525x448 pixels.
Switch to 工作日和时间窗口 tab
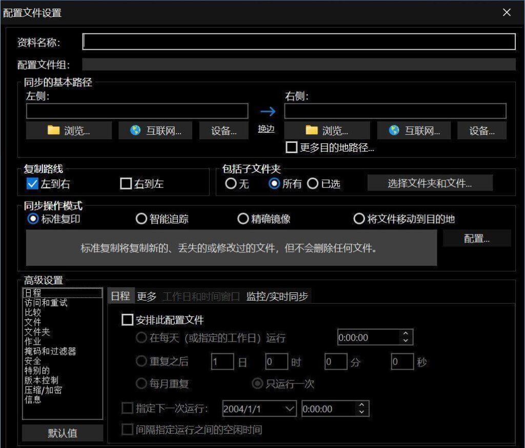(201, 296)
